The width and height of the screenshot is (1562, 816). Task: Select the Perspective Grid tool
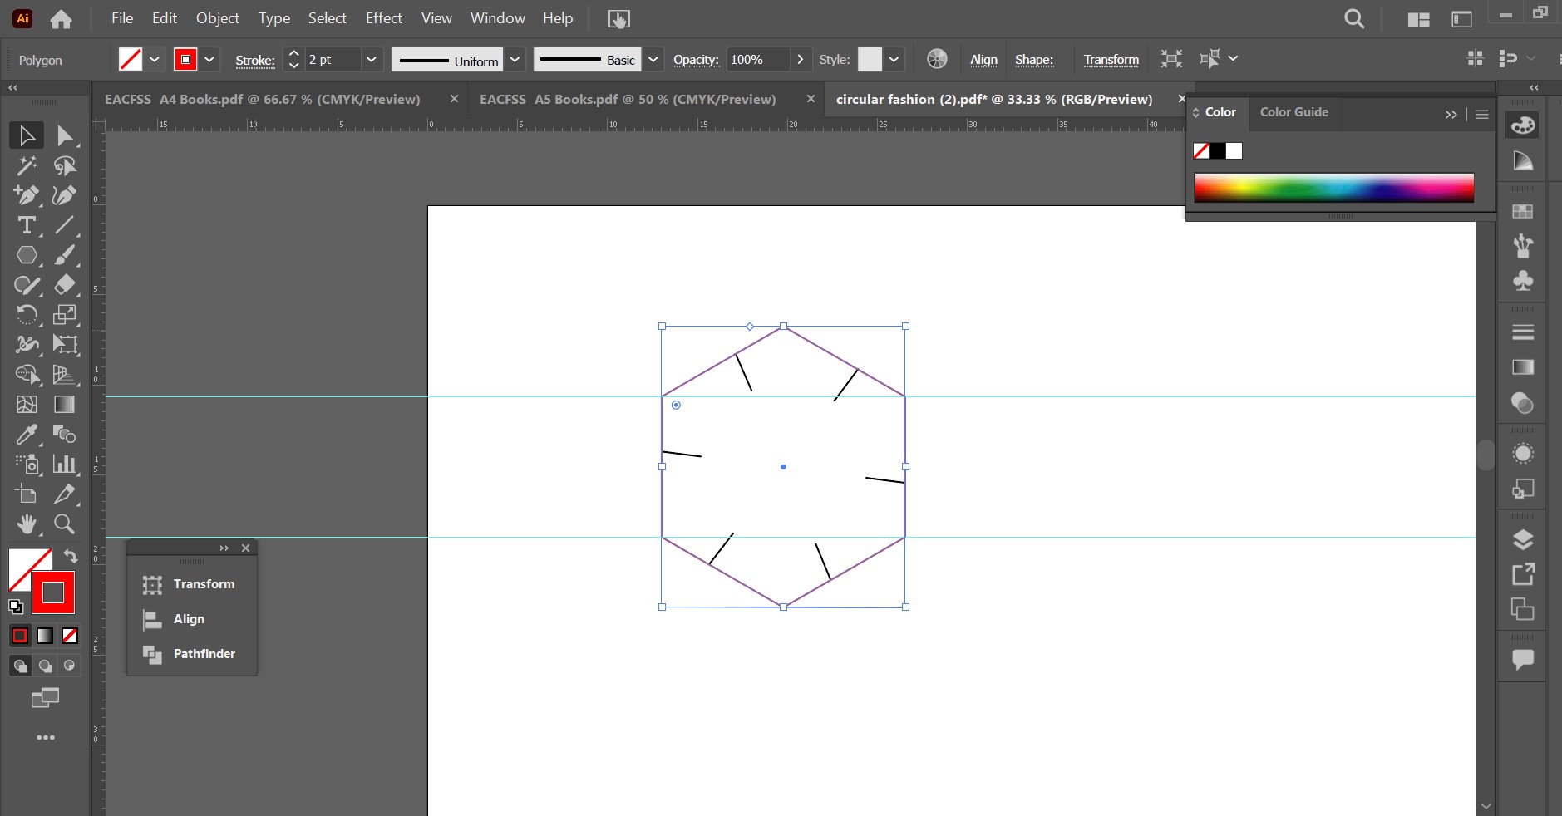coord(64,375)
